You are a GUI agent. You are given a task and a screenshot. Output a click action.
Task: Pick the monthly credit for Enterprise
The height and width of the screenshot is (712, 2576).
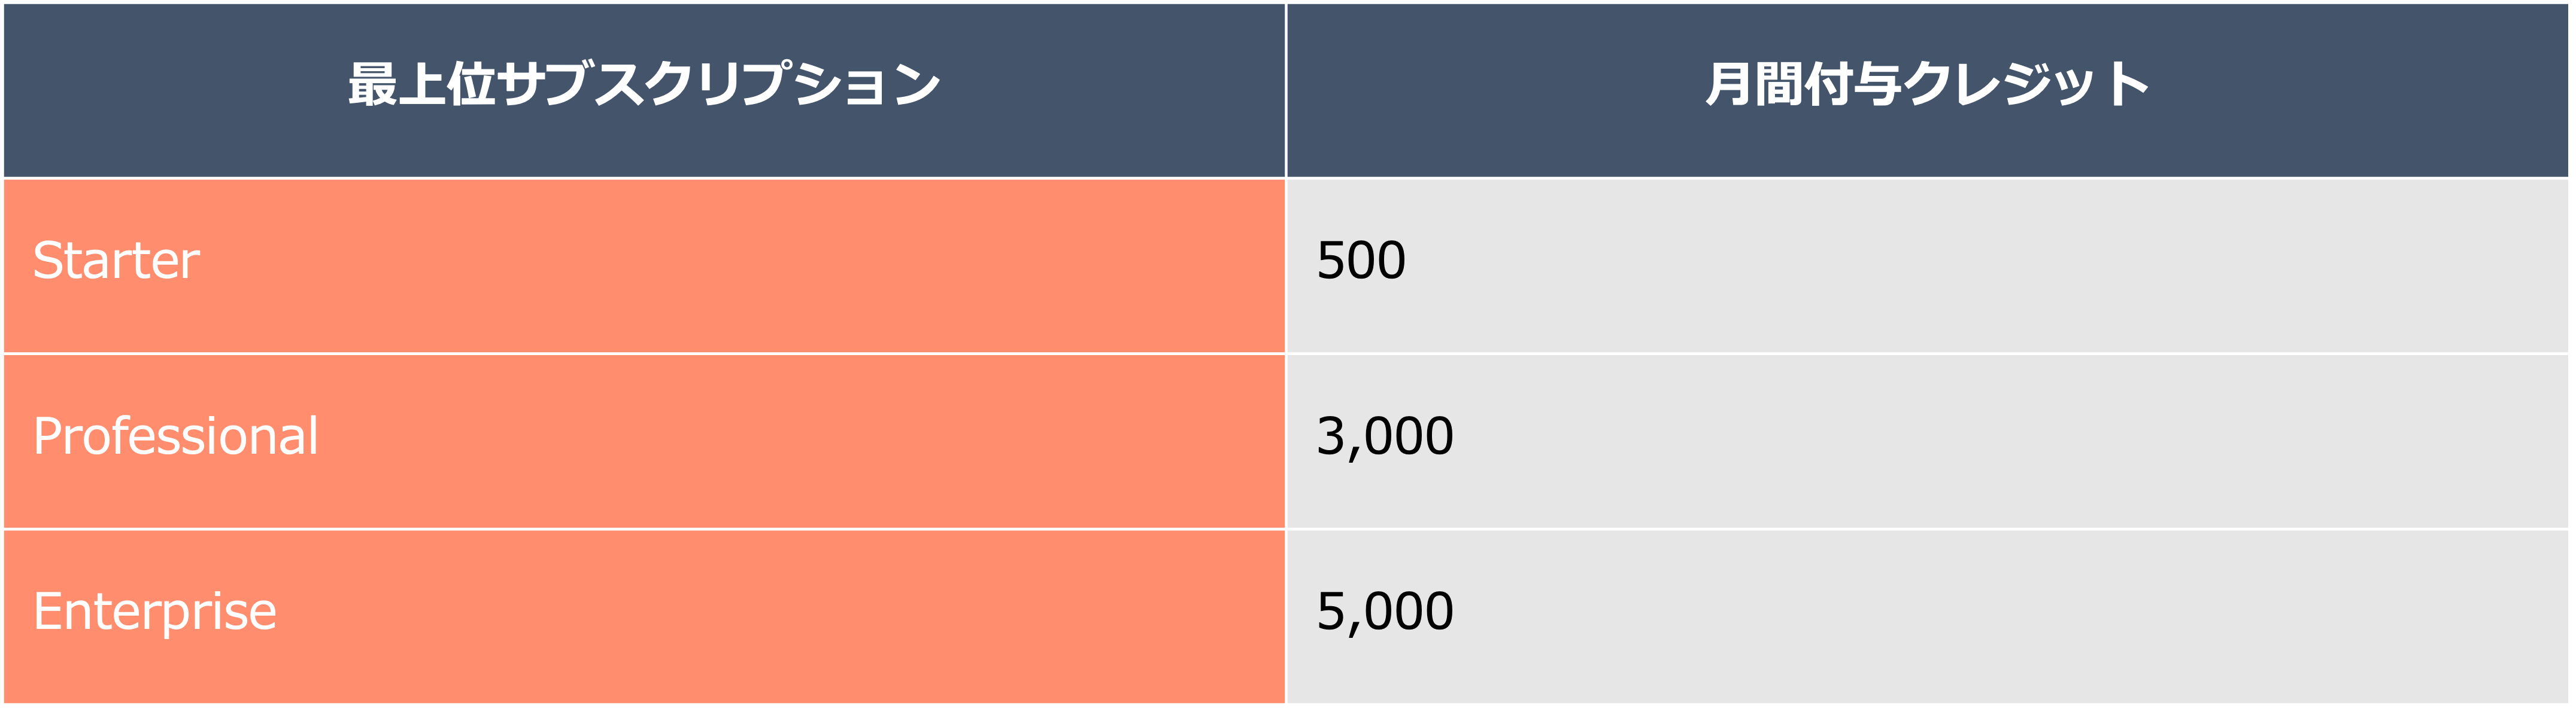(x=1385, y=612)
